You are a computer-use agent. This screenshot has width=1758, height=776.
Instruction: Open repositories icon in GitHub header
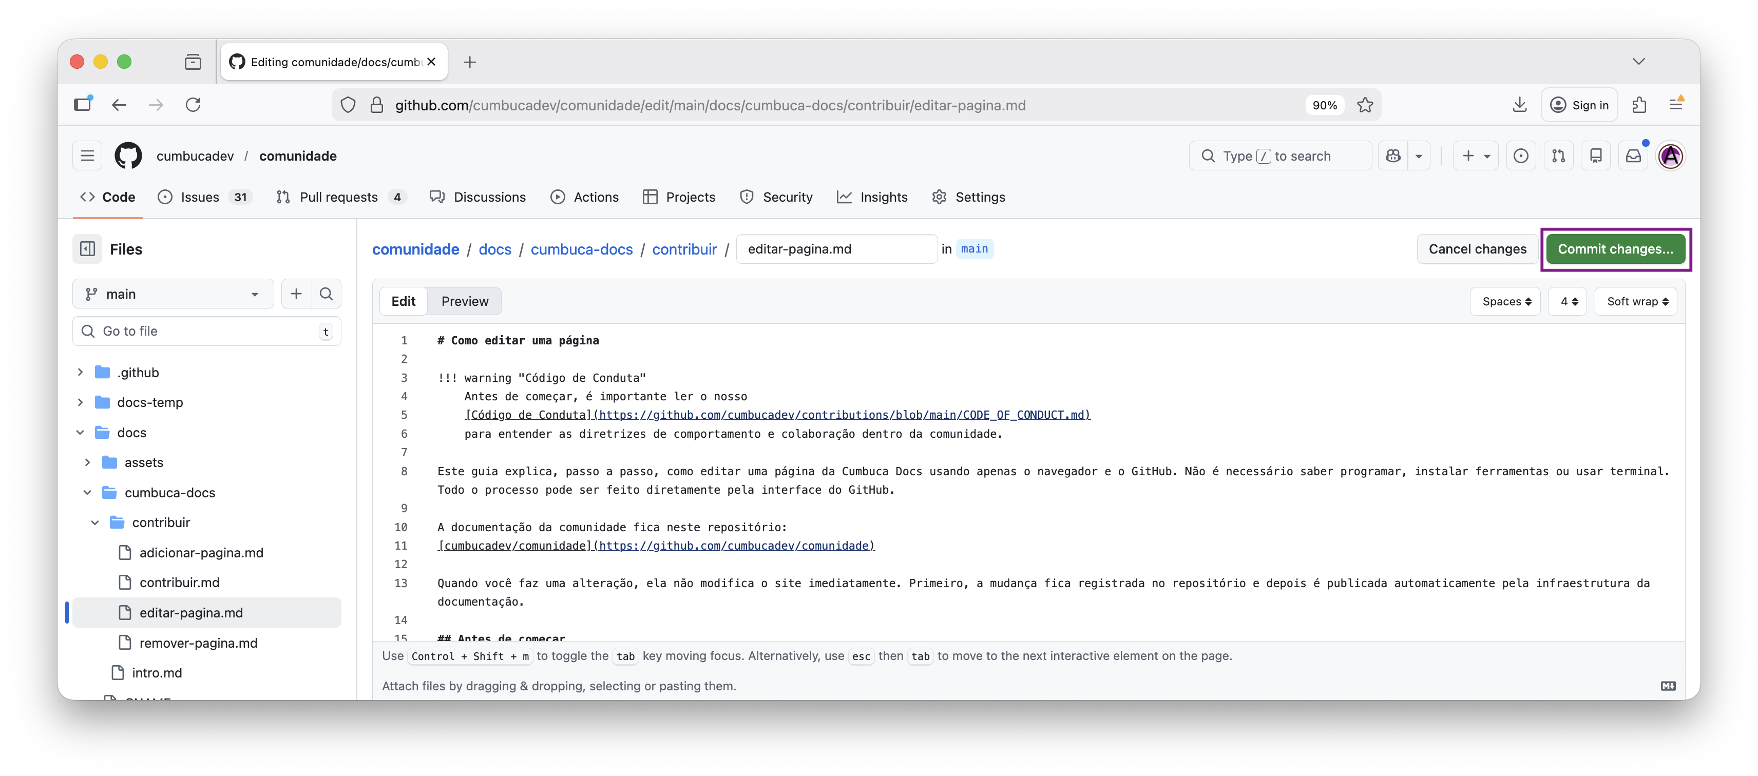[x=1596, y=156]
